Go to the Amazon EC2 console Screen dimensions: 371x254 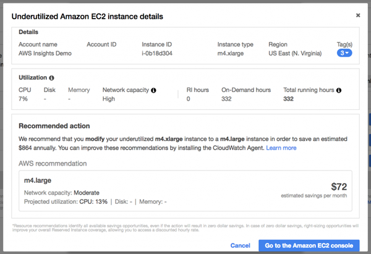pos(309,245)
